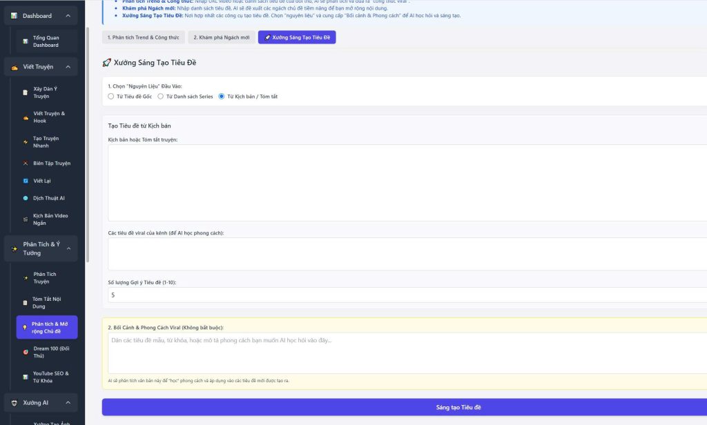Select the Từ Tiêu đề Gốc radio option
The image size is (707, 425).
coord(111,97)
